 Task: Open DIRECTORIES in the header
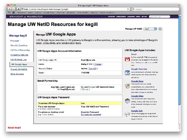pos(121,17)
